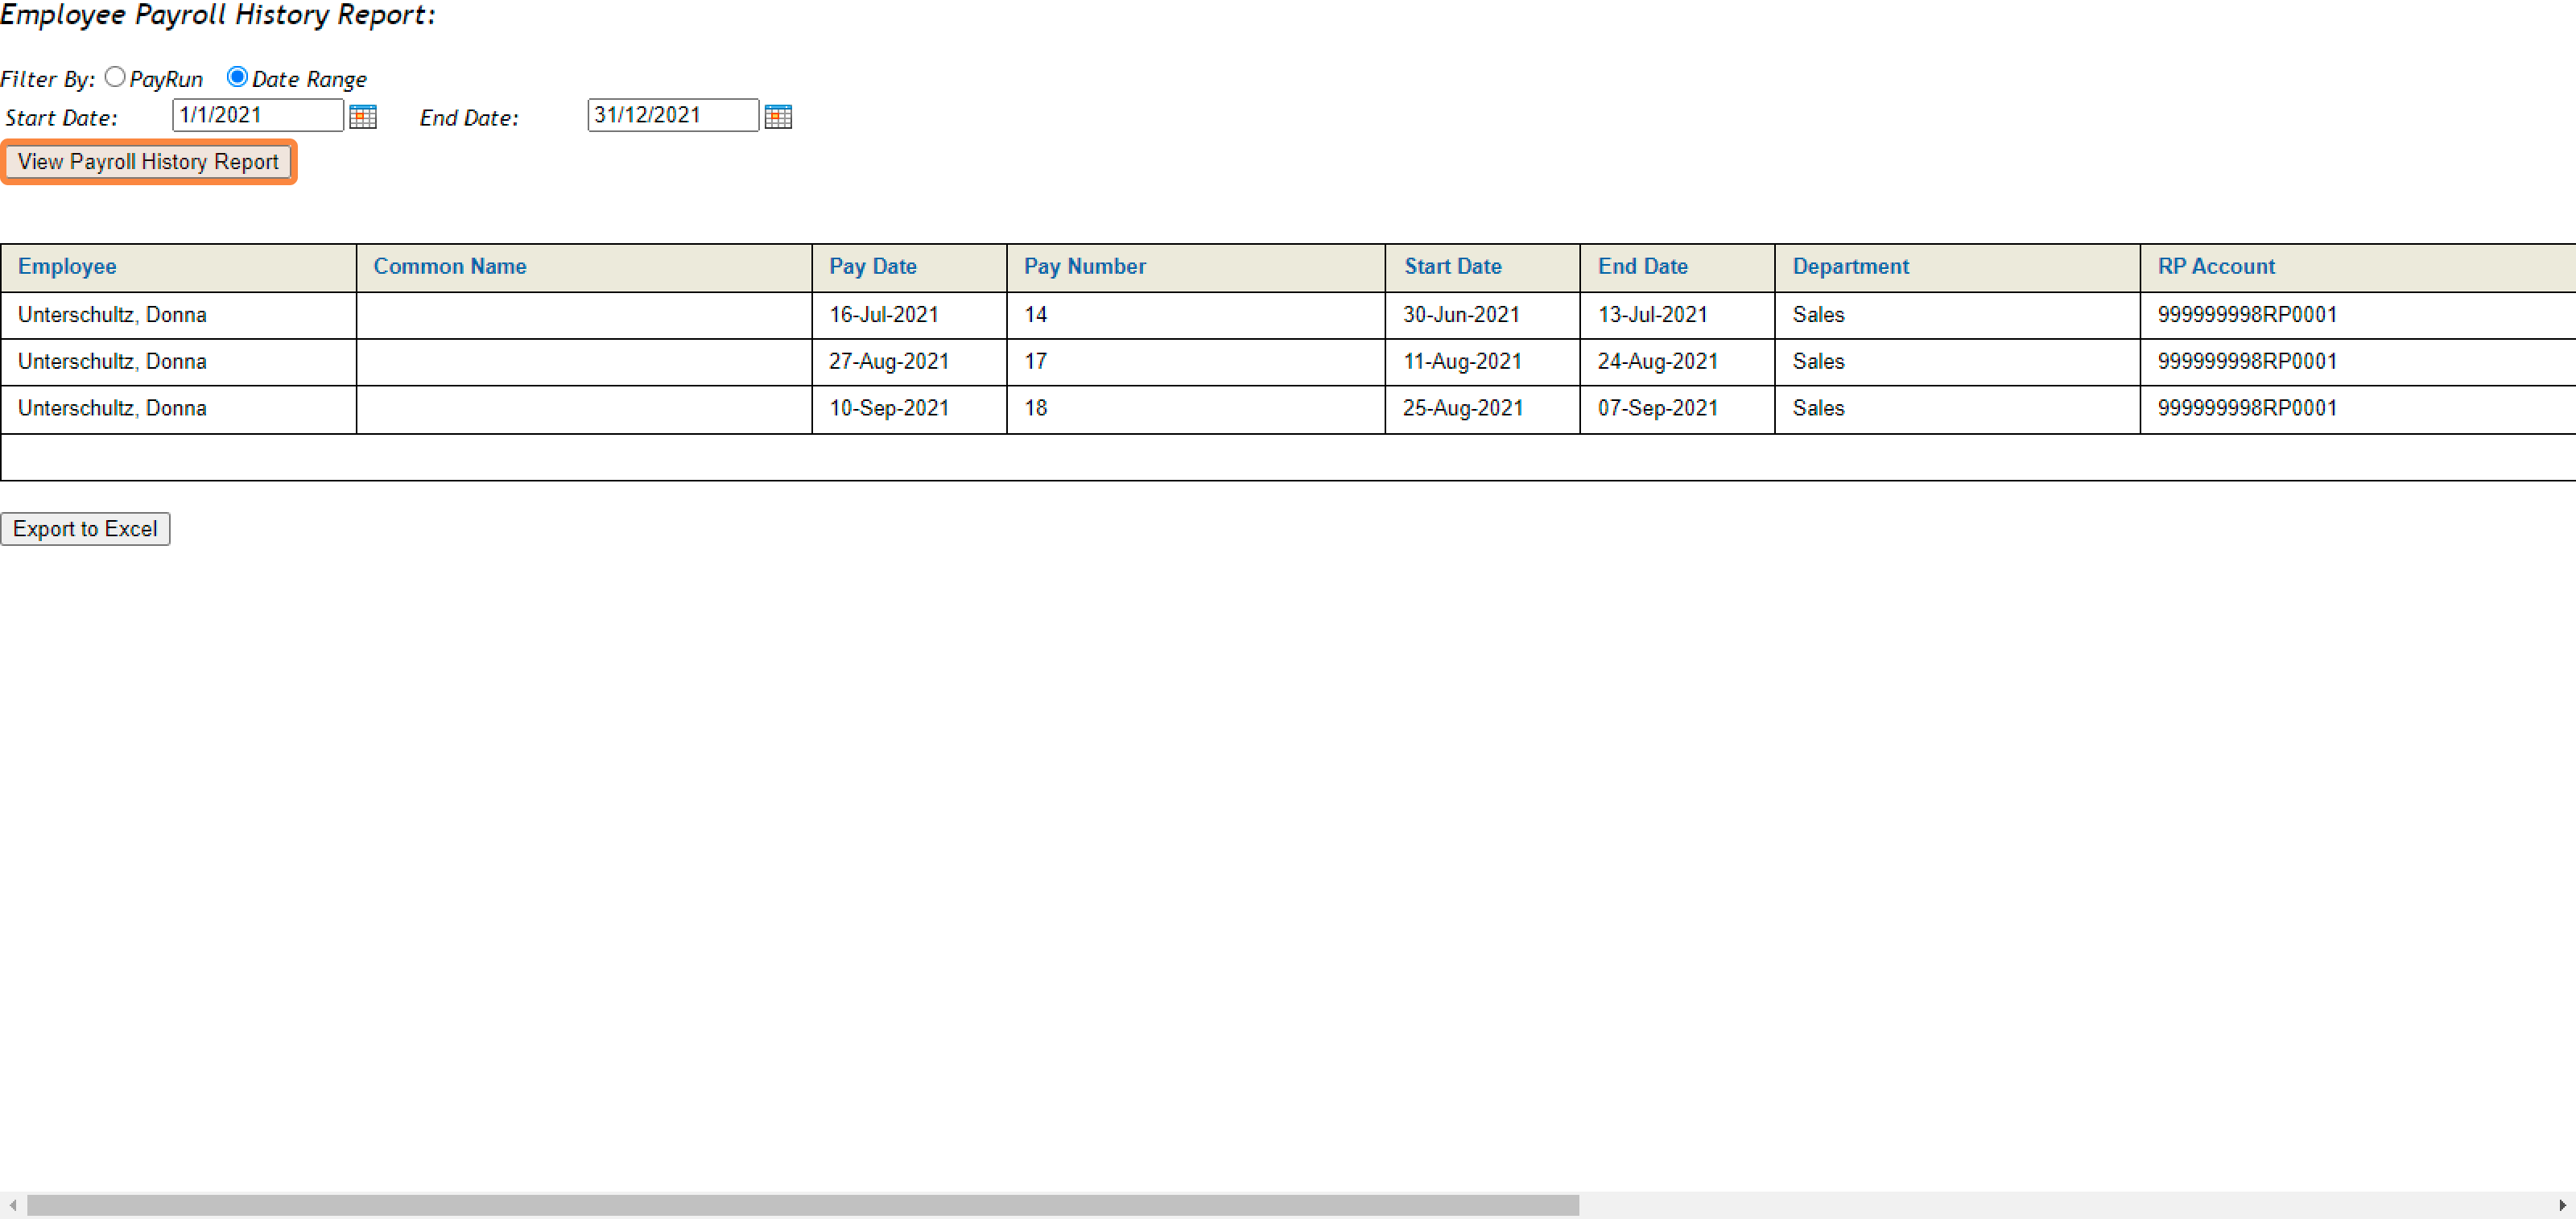Select Unterschultz, Donna in the 16-Jul-2021 row
This screenshot has height=1219, width=2576.
click(x=112, y=315)
